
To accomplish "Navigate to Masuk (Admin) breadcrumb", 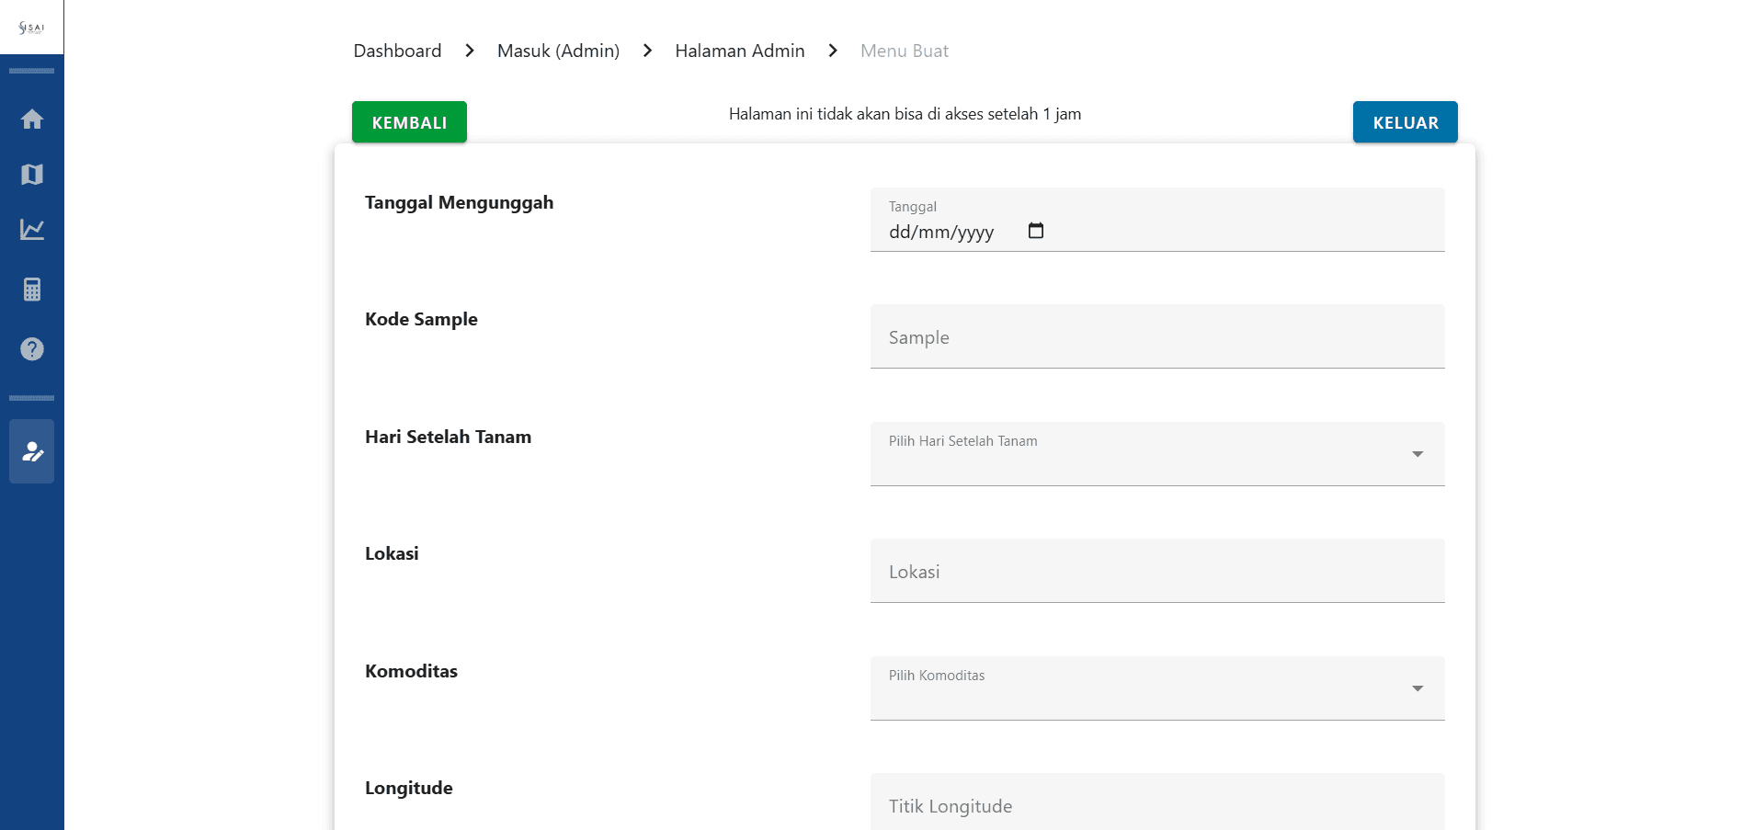I will pyautogui.click(x=558, y=51).
